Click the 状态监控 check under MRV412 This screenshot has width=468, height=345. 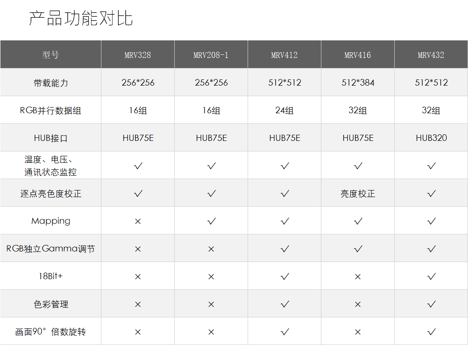pyautogui.click(x=285, y=165)
